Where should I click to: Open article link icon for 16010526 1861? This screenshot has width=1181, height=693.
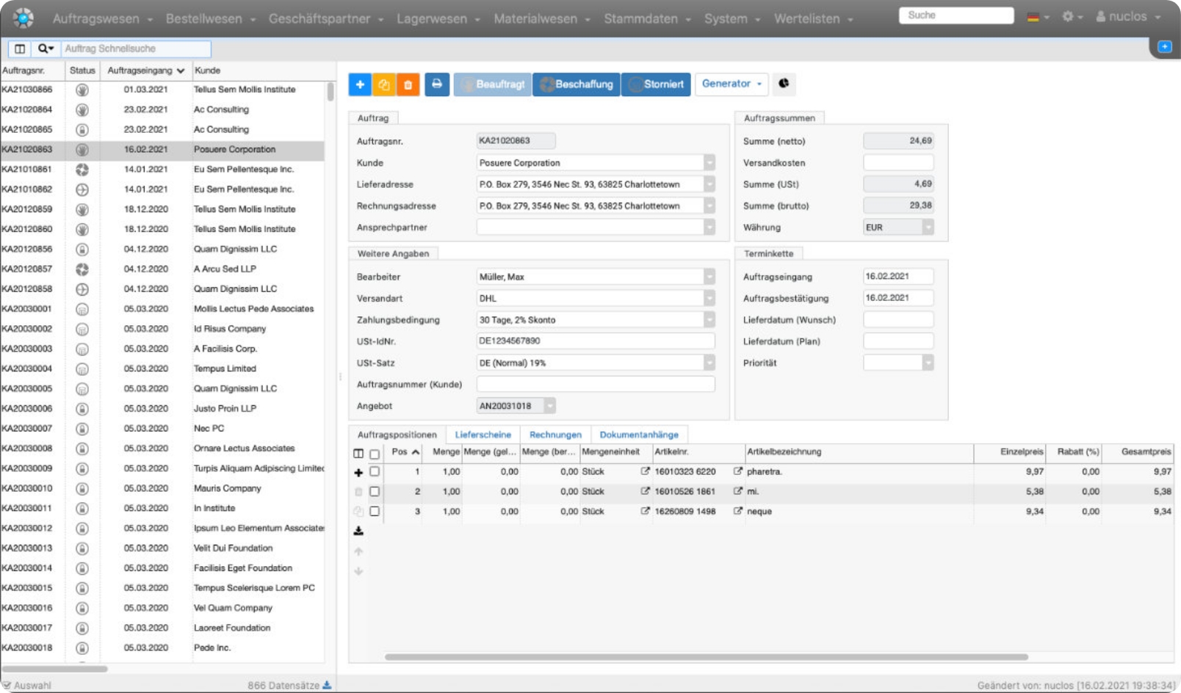645,491
